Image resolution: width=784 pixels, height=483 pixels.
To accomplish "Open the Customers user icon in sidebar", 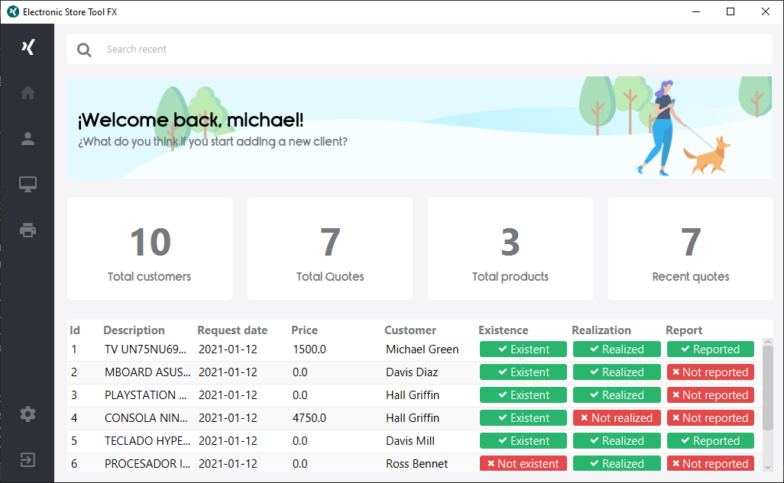I will [28, 138].
